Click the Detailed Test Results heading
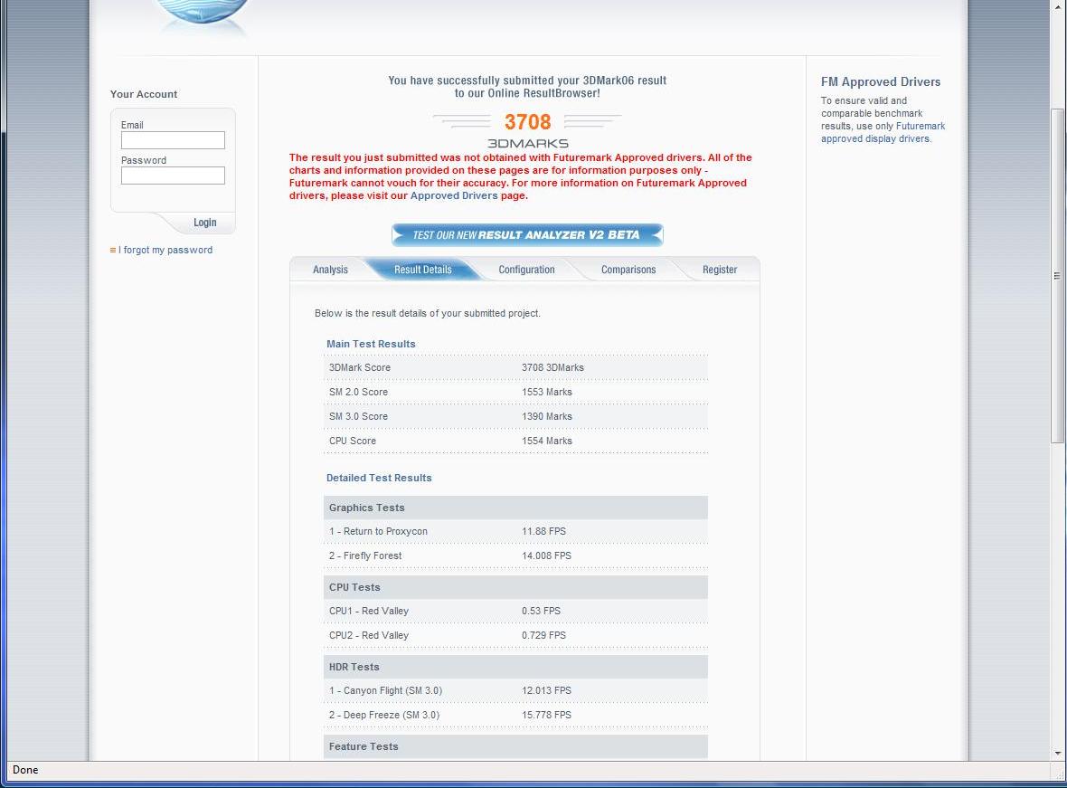This screenshot has width=1067, height=788. click(379, 478)
